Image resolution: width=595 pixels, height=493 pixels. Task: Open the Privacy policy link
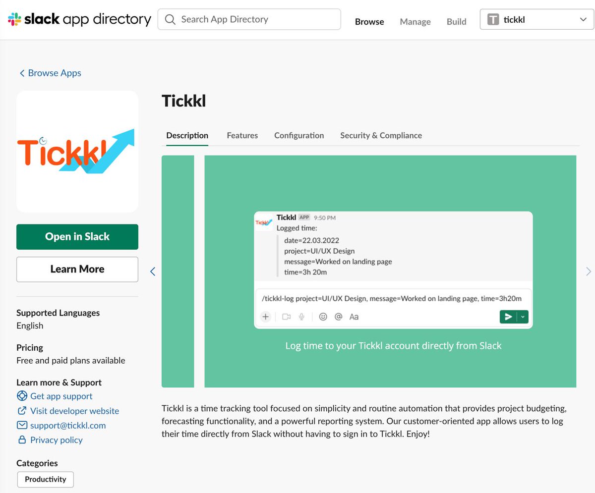tap(57, 439)
